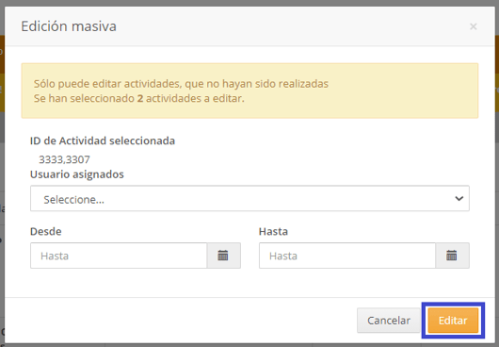Screen dimensions: 499x347
Task: Click the ID de Actividad seleccionada label
Action: click(x=103, y=140)
